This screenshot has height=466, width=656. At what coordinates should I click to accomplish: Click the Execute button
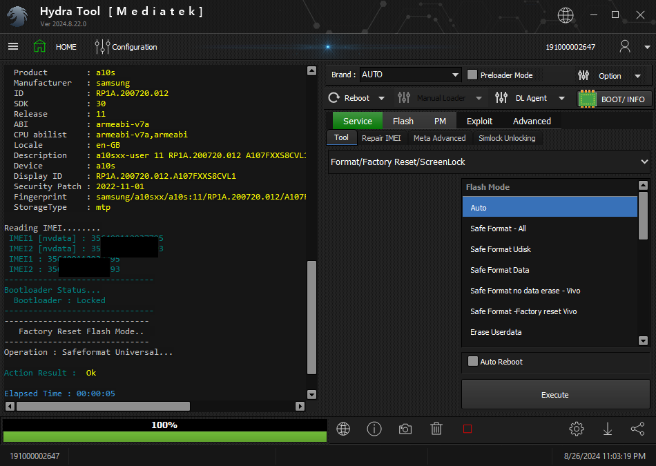tap(555, 394)
